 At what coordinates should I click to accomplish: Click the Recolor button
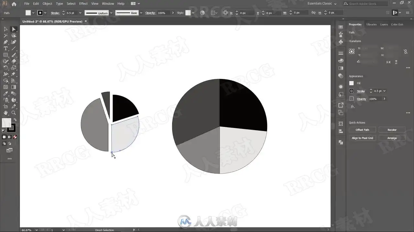click(x=392, y=130)
